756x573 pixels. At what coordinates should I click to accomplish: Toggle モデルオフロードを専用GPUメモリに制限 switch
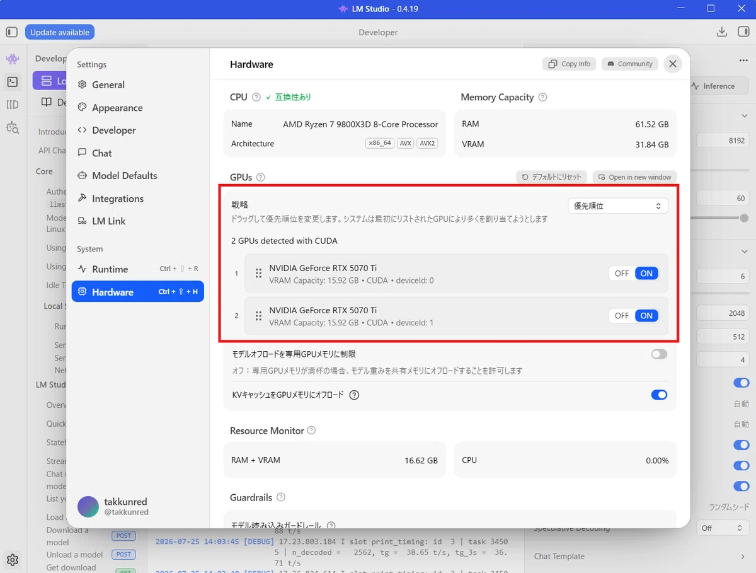[659, 354]
